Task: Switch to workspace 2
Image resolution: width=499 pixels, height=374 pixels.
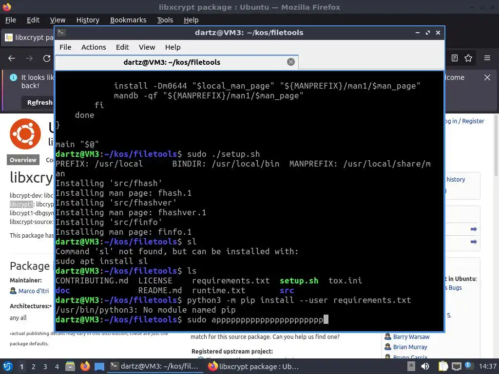Action: coord(34,367)
